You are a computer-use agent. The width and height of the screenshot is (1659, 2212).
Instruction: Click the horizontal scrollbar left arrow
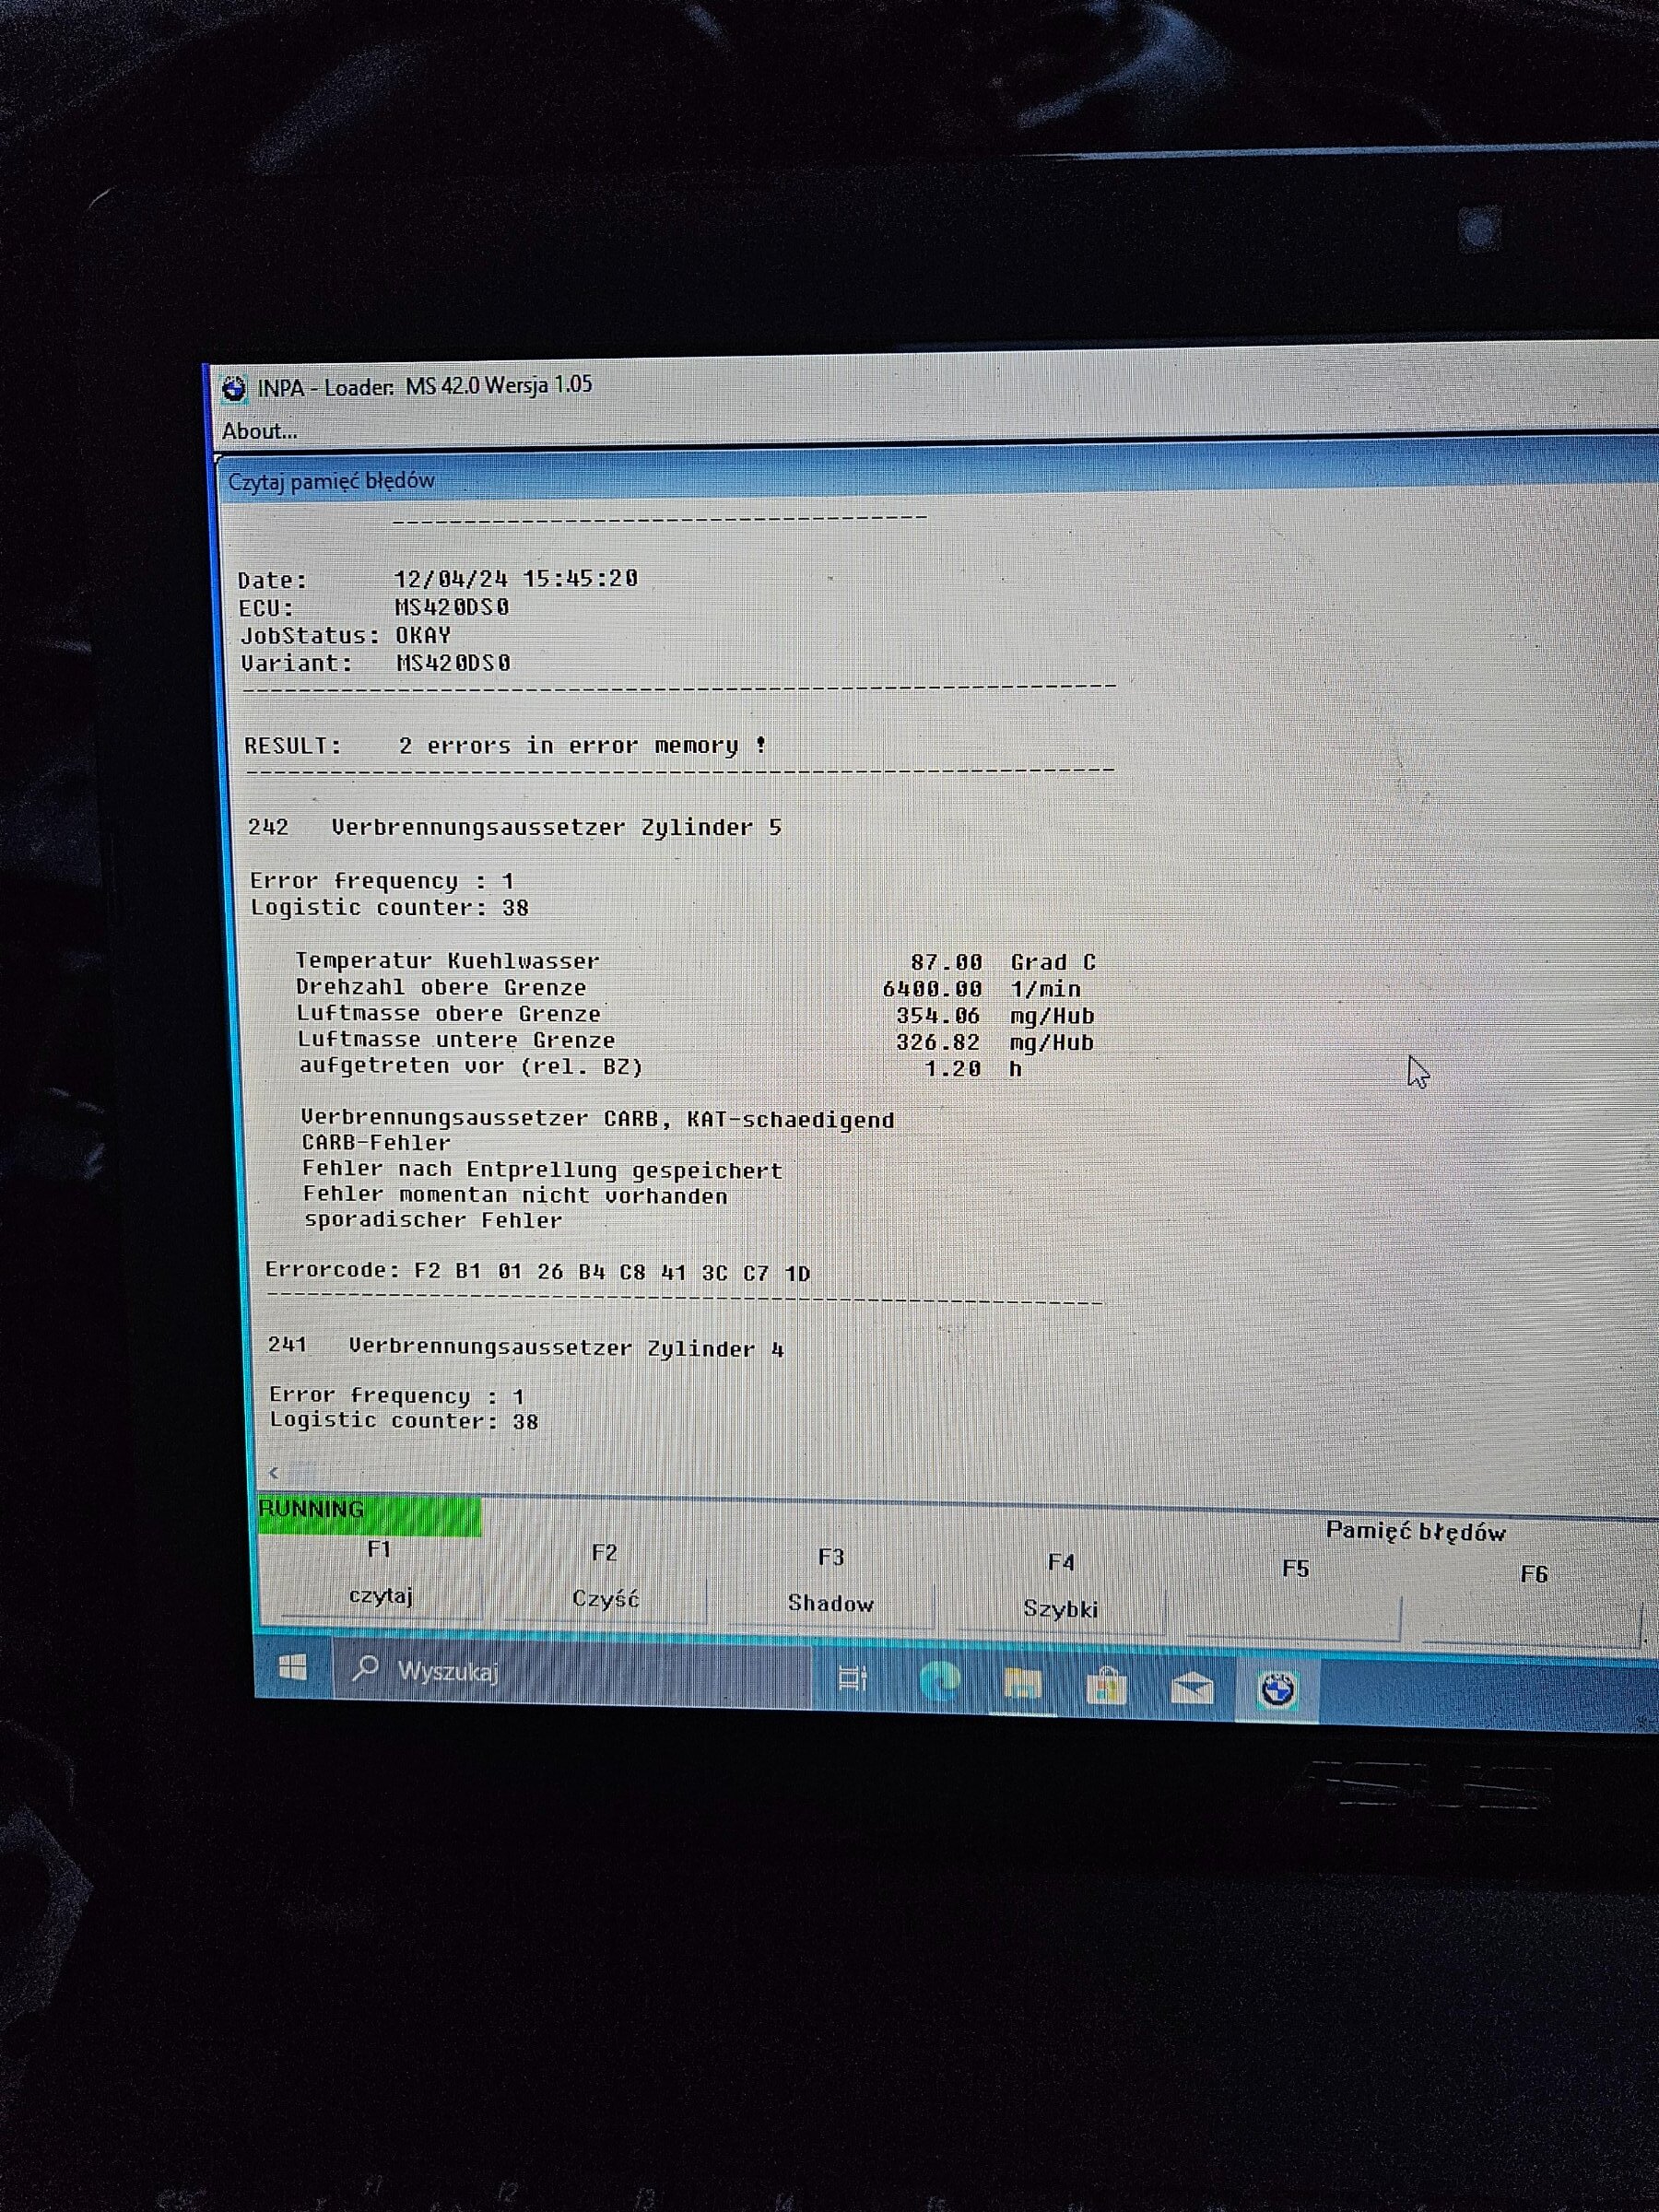click(x=273, y=1472)
